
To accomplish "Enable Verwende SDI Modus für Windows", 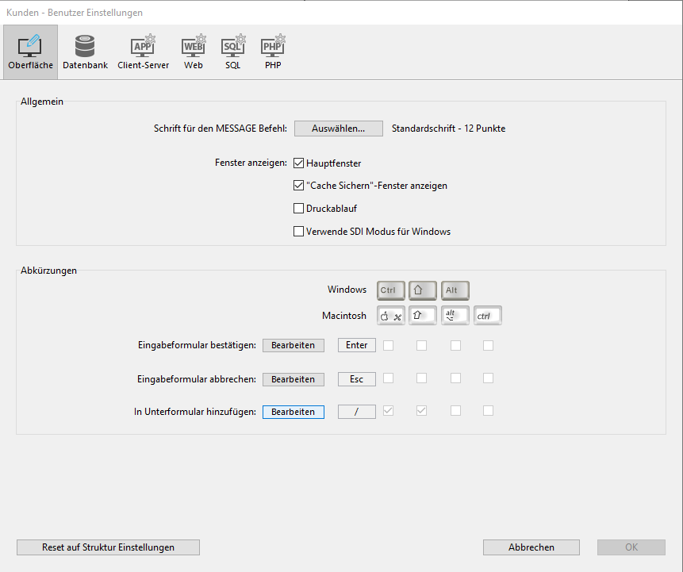I will [299, 232].
